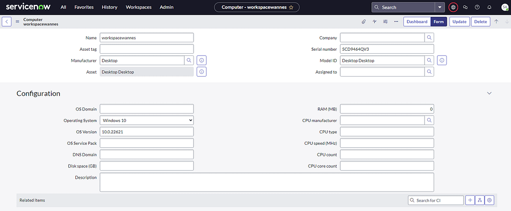The height and width of the screenshot is (211, 511).
Task: Open the Operating System dropdown
Action: (147, 120)
